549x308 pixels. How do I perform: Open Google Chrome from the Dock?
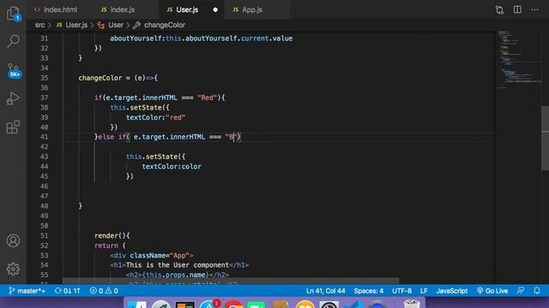233,305
